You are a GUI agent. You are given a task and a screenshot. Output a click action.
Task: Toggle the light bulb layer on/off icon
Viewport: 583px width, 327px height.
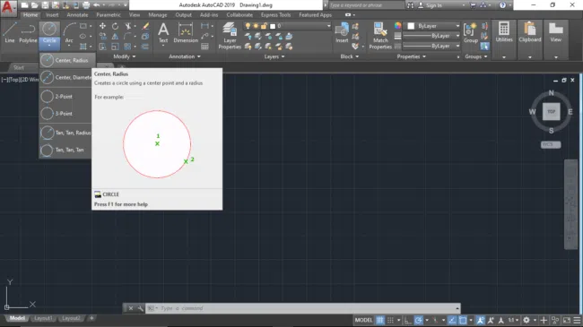248,26
